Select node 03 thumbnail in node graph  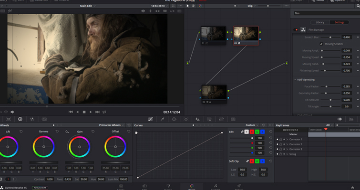[x=246, y=34]
